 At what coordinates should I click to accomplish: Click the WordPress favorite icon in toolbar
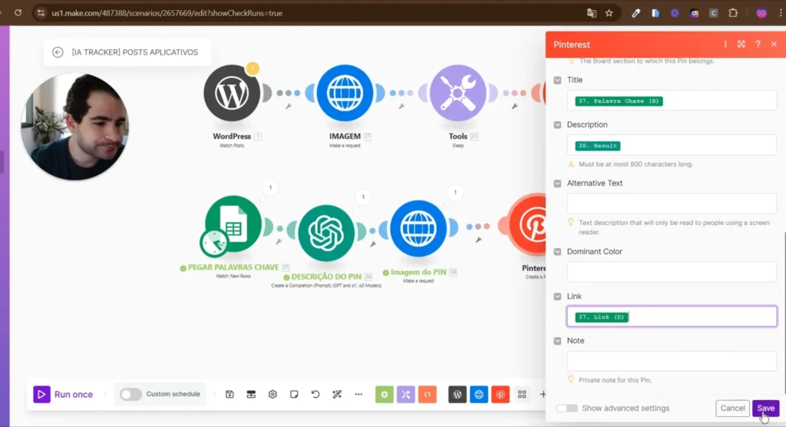pyautogui.click(x=457, y=395)
